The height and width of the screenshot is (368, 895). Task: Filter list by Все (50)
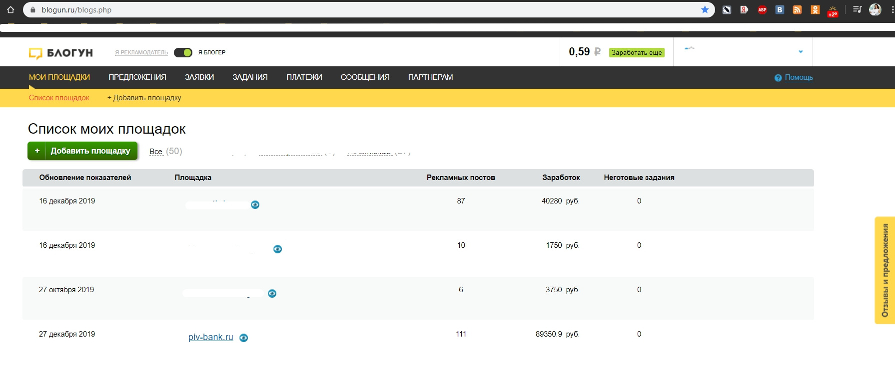pos(166,151)
